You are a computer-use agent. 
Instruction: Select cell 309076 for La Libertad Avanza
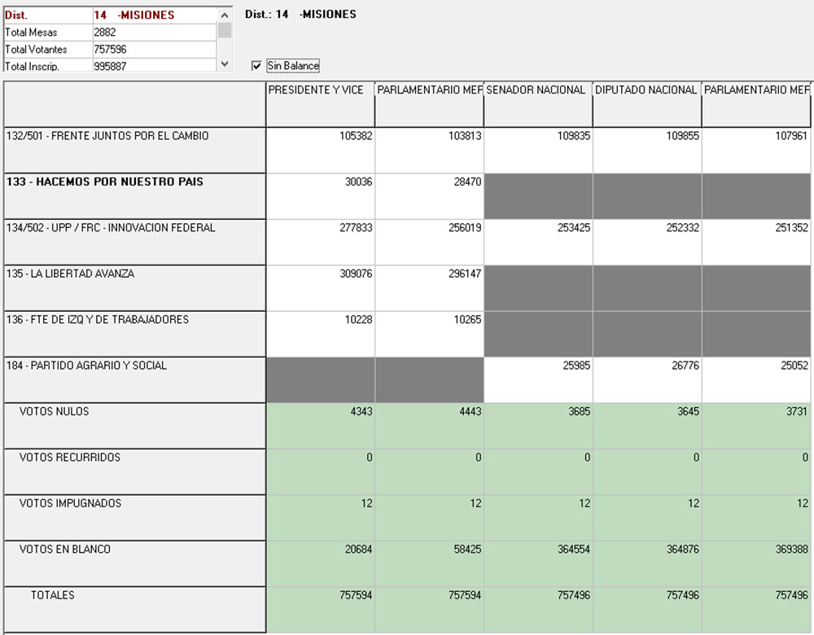coord(321,287)
